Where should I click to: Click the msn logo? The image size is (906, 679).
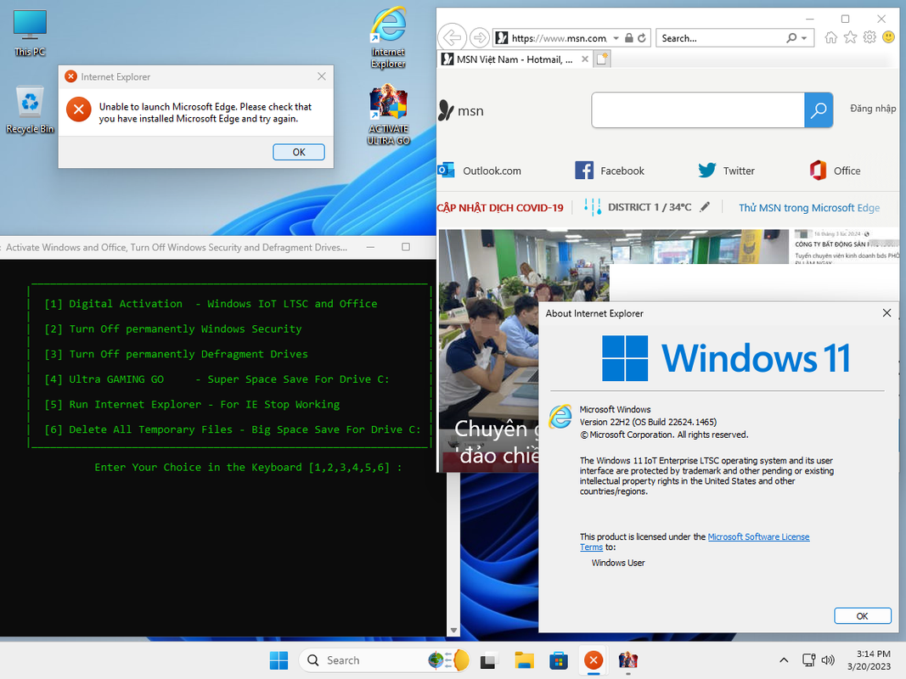click(x=460, y=110)
